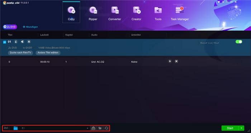Viewport: 251px width, 133px height.
Task: Open the Task Manager
Action: (x=180, y=14)
